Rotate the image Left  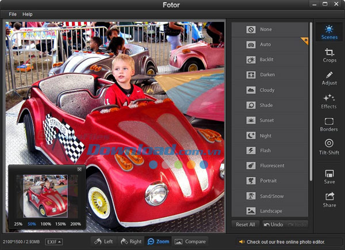pos(103,241)
